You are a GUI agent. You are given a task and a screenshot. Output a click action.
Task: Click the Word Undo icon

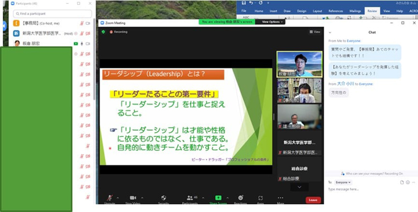(x=251, y=3)
